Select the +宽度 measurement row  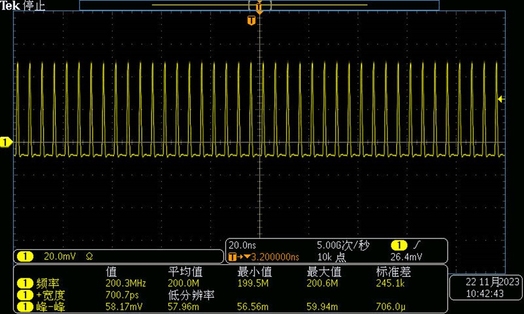[231, 295]
